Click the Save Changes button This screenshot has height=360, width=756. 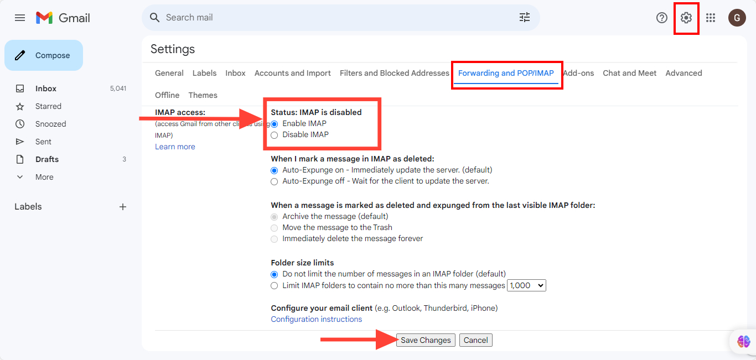pos(426,340)
